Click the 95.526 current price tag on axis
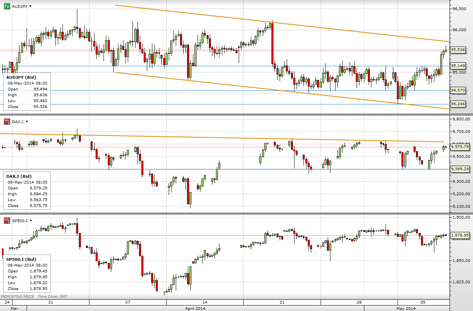Image resolution: width=473 pixels, height=311 pixels. click(x=458, y=50)
